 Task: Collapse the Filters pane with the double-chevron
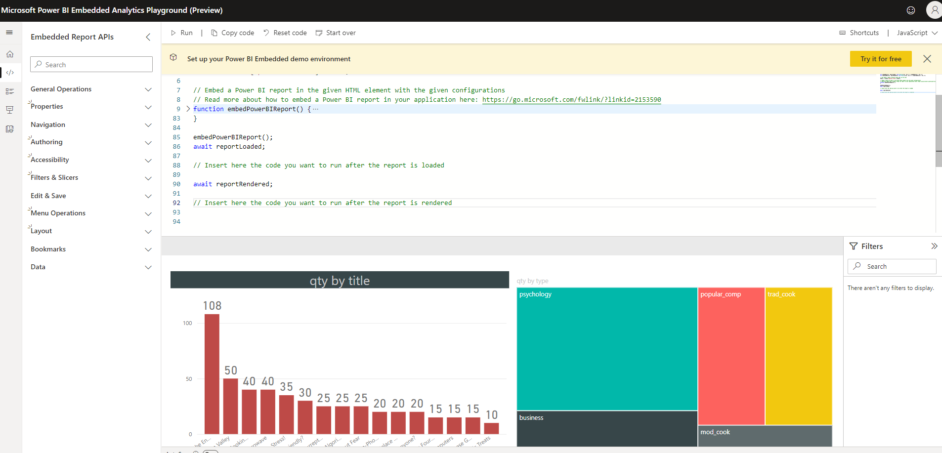click(x=935, y=246)
